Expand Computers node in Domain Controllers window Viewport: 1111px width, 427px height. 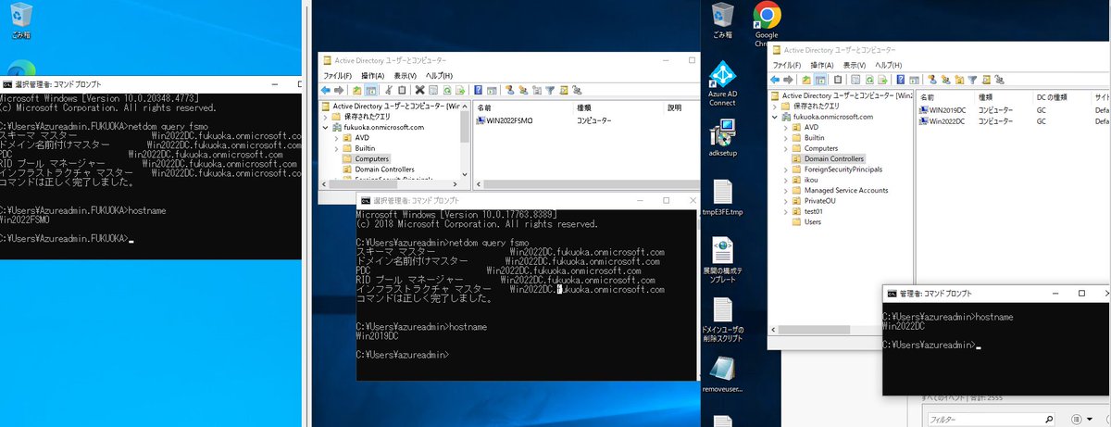point(785,148)
